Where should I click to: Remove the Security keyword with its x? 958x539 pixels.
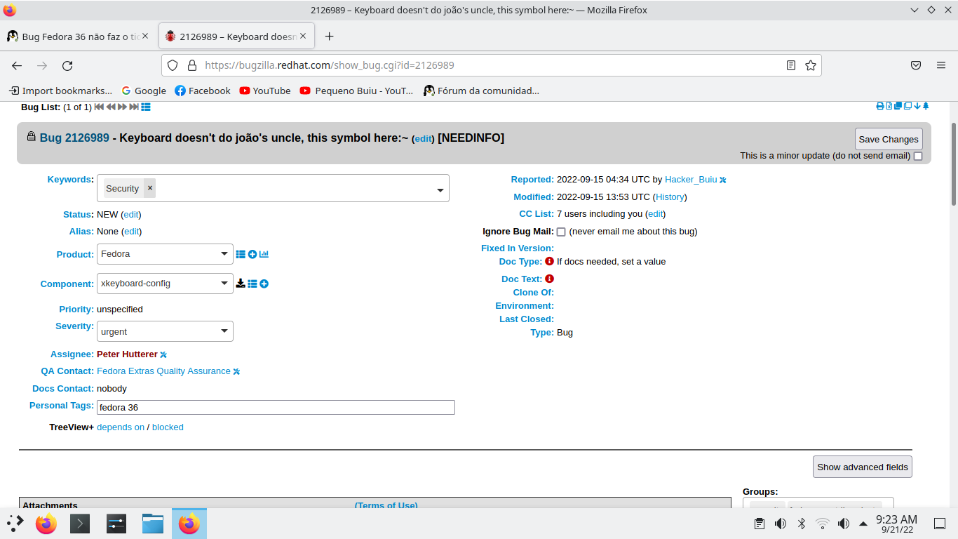point(150,188)
